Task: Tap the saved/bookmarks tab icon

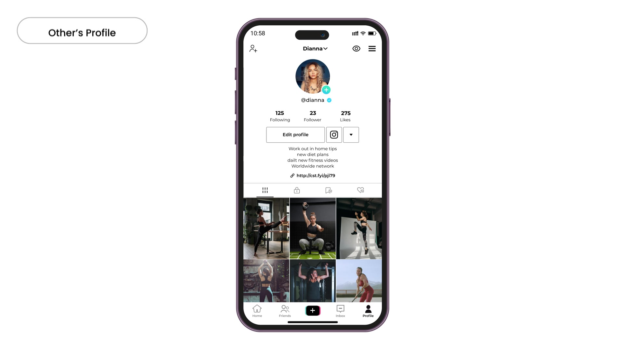Action: 329,190
